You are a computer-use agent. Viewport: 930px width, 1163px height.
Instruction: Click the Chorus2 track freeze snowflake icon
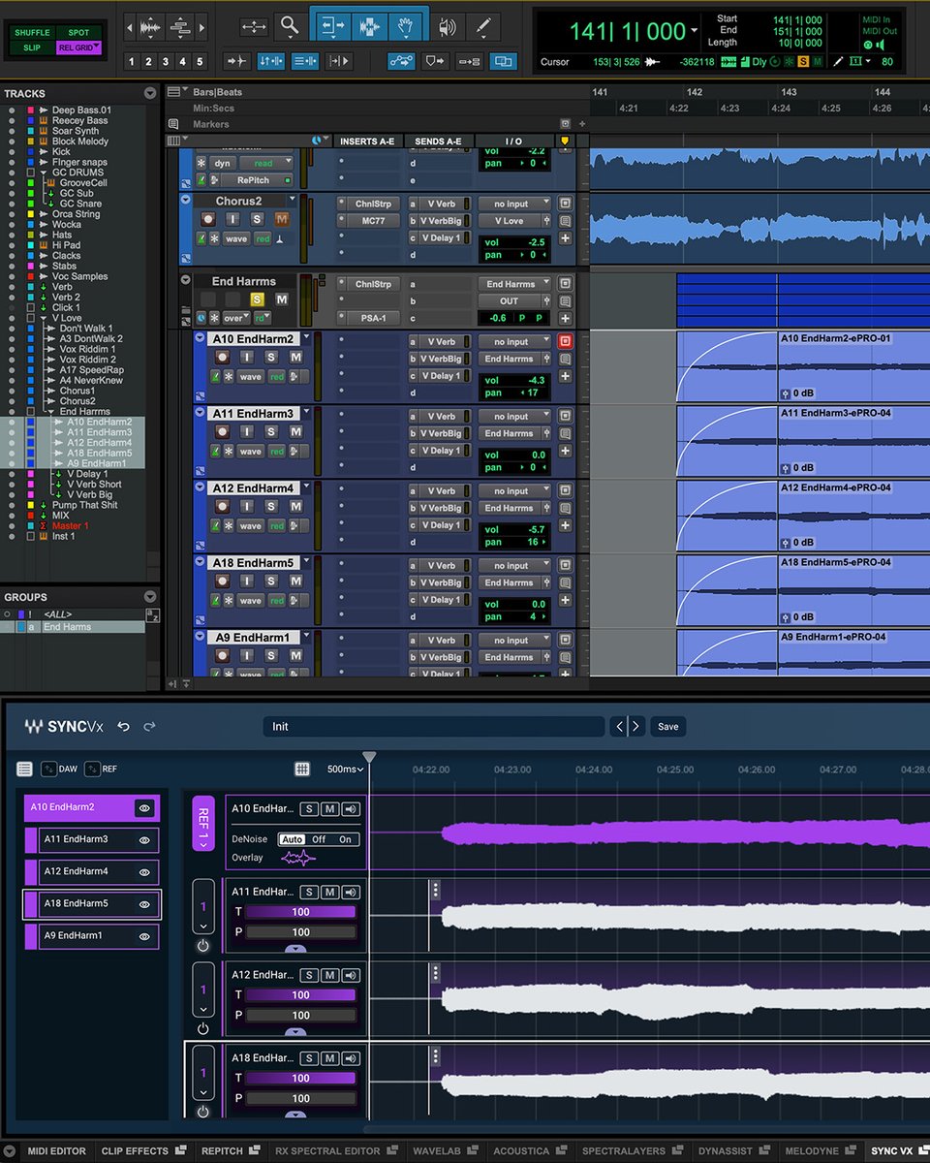coord(215,238)
